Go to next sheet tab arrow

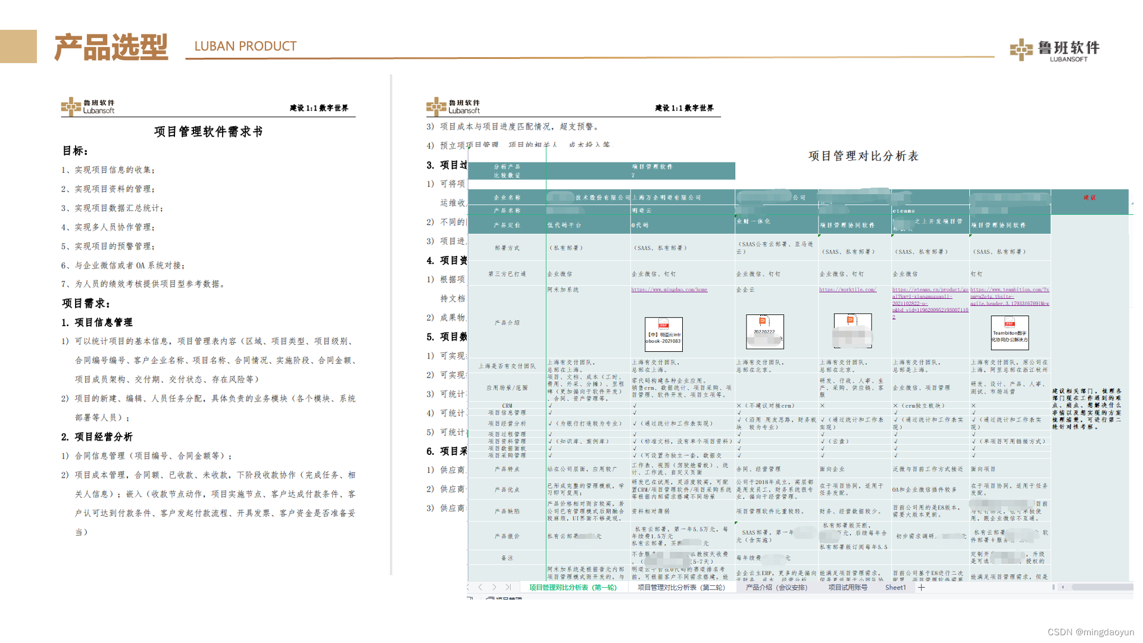tap(494, 587)
